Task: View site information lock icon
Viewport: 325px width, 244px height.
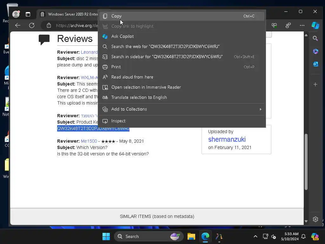Action: click(49, 25)
